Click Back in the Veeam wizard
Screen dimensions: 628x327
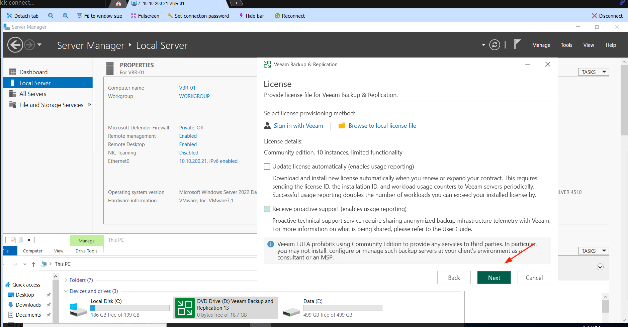tap(454, 278)
